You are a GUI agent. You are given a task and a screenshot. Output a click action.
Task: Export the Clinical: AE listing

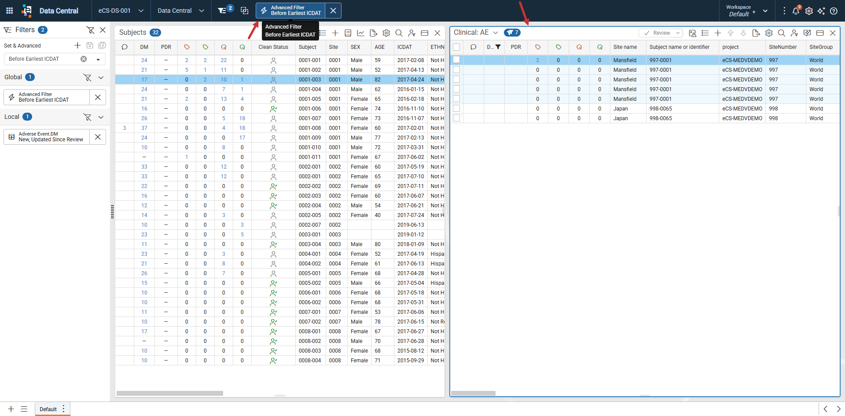click(x=756, y=33)
